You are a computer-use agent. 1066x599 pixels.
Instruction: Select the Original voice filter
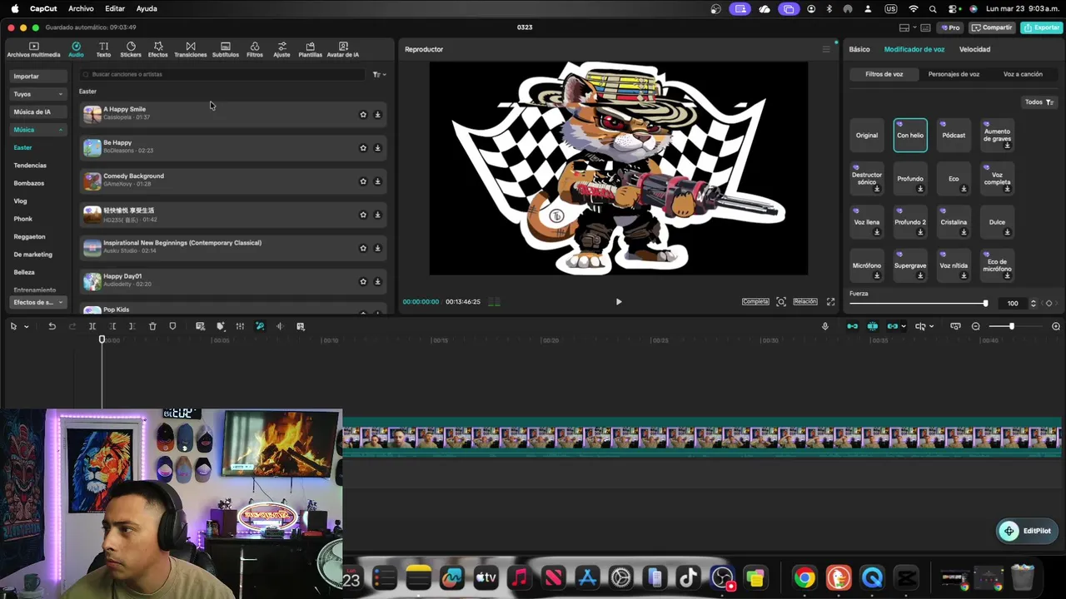click(867, 136)
